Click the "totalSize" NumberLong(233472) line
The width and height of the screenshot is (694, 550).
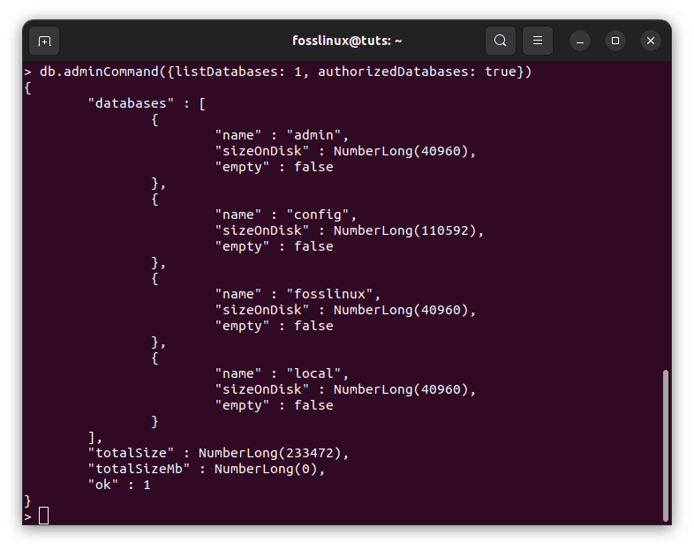click(x=218, y=453)
